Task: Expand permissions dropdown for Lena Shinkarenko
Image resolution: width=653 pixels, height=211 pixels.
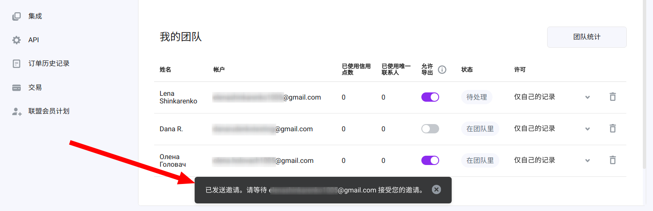Action: coord(587,97)
